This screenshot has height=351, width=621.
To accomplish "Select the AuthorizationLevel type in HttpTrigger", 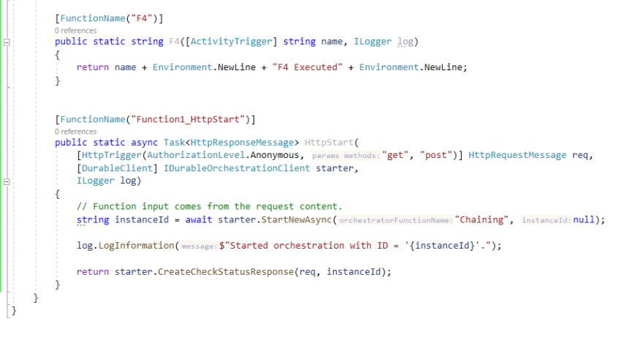I will 196,155.
